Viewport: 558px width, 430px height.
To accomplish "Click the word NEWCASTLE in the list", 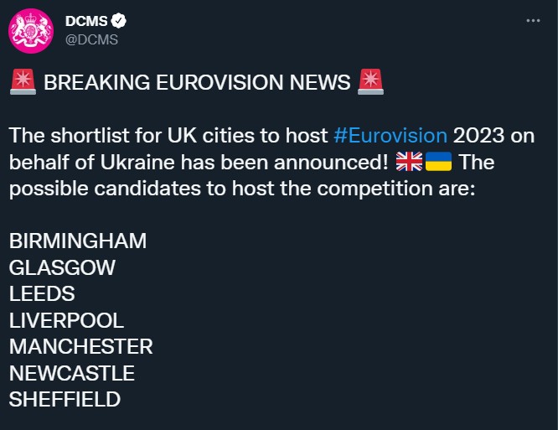I will point(72,373).
